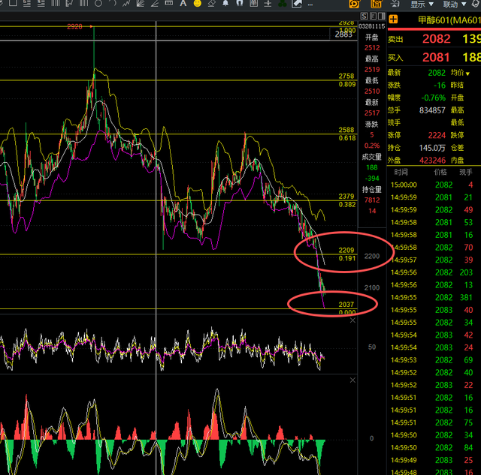Click the 总手 value 834857
Screen dimensions: 481x475
click(x=432, y=110)
